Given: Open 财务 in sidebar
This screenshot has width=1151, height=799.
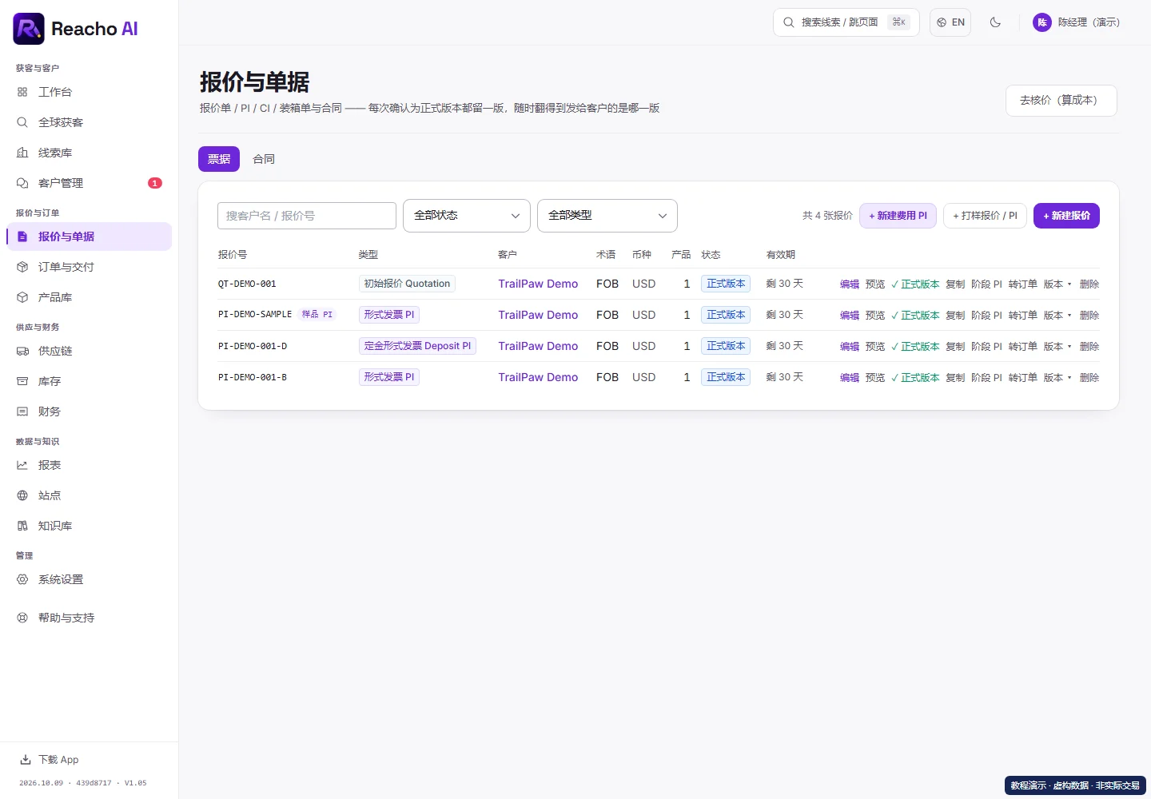Looking at the screenshot, I should pos(89,411).
